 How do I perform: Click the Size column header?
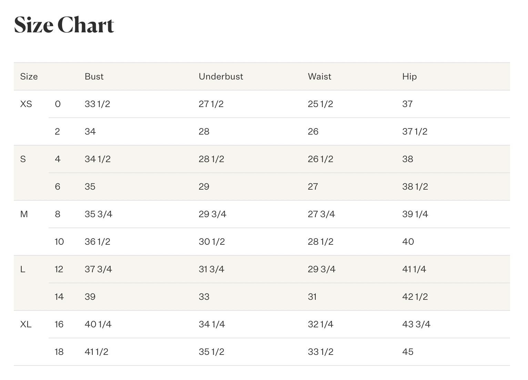point(29,76)
